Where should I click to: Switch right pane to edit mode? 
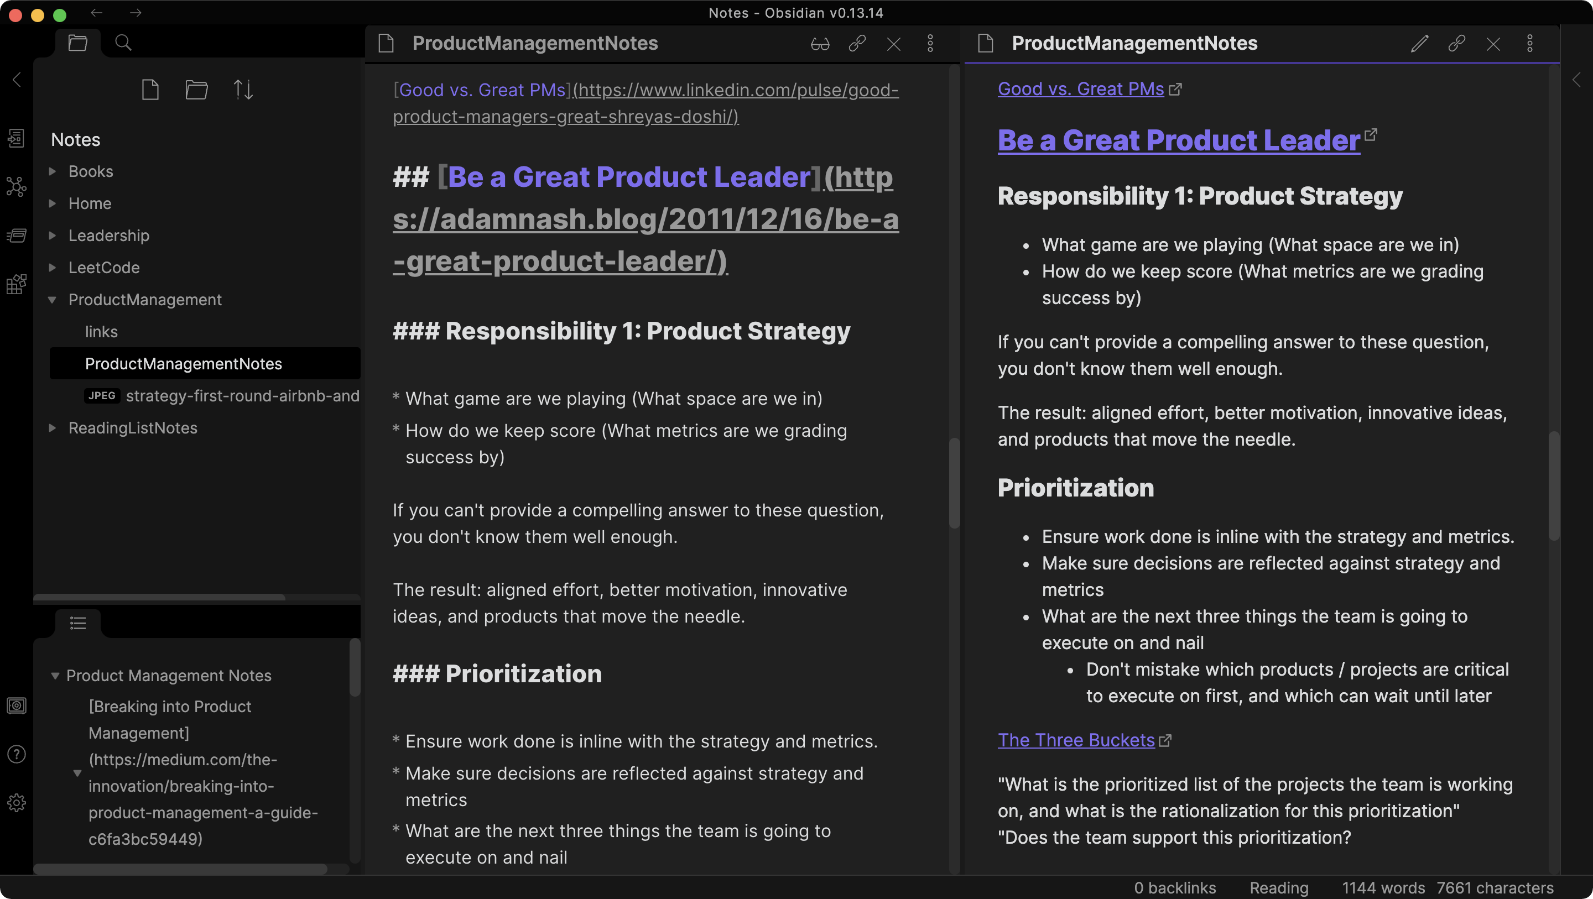tap(1419, 43)
